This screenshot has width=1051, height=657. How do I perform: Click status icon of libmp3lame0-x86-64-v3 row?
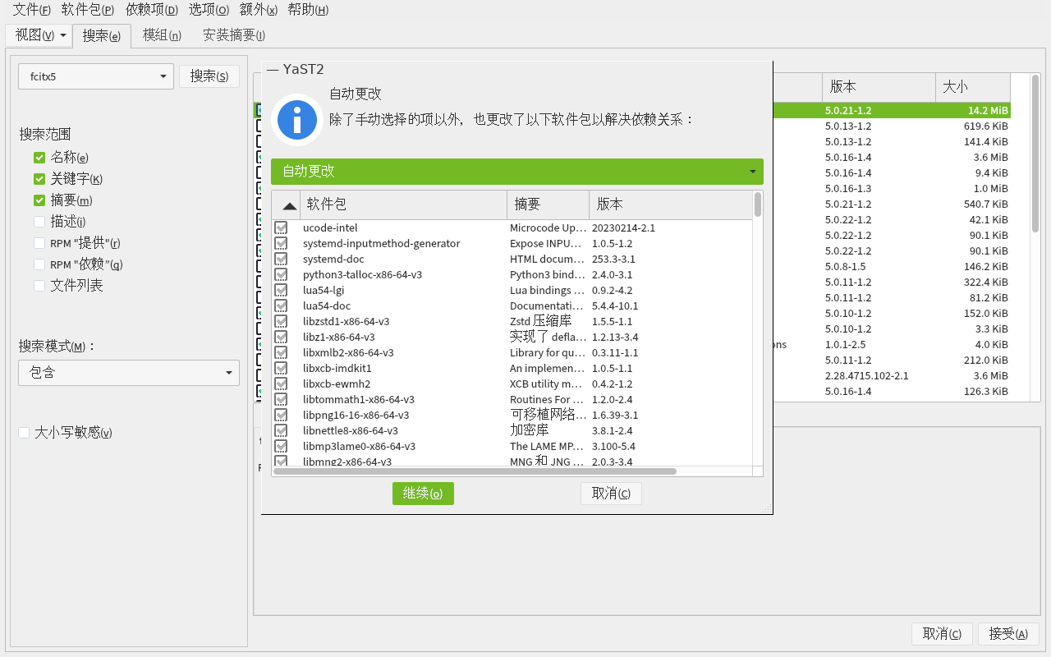click(x=281, y=446)
